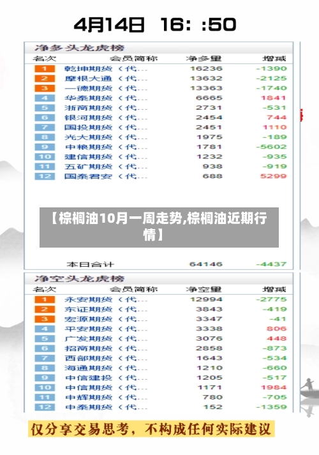Click 会员简称 header in net short table
Screen dimensions: 319x455
click(x=134, y=289)
